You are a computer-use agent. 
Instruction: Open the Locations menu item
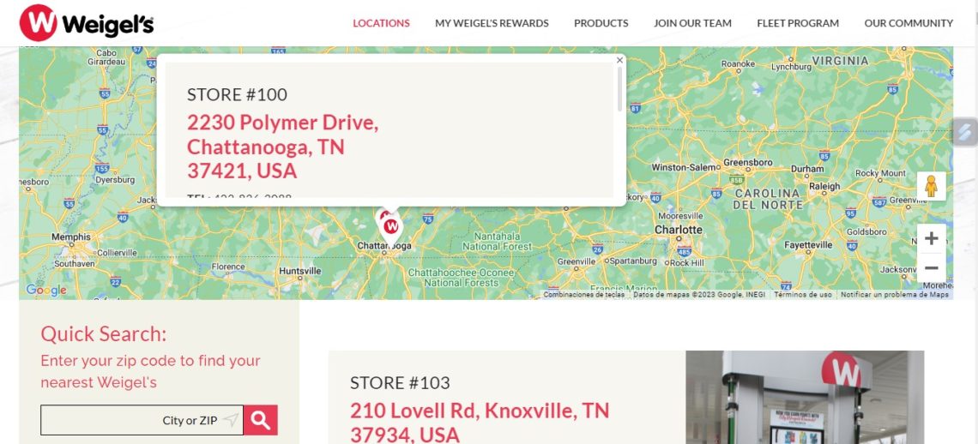coord(381,23)
